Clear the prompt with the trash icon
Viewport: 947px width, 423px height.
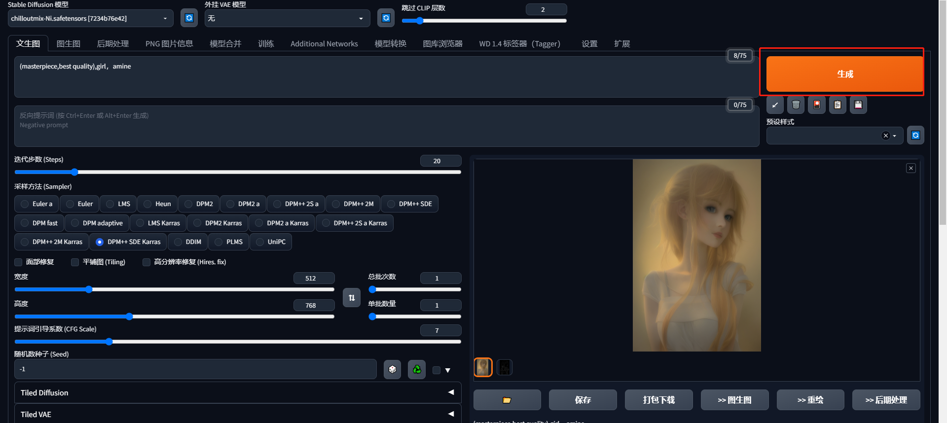coord(796,105)
